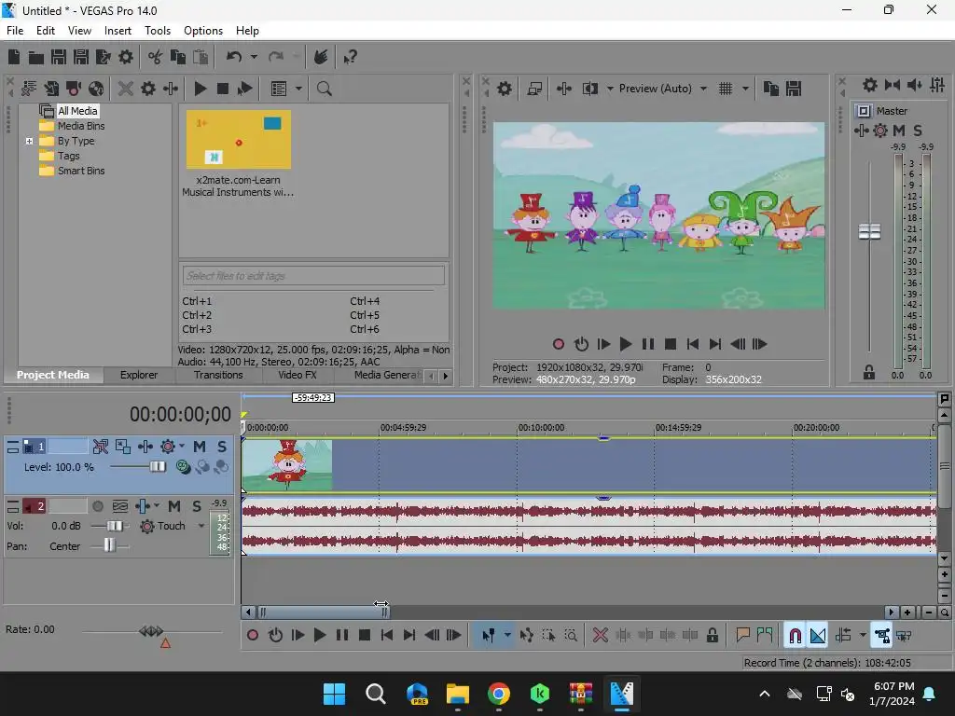Toggle Master bus solo S button

click(x=918, y=131)
